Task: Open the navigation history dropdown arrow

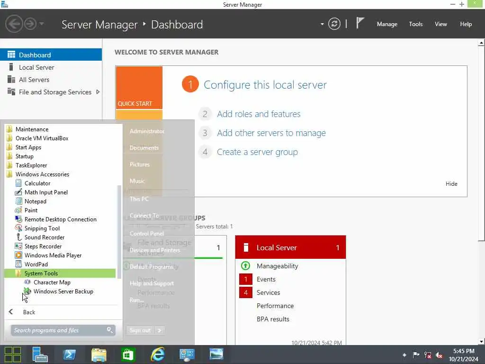Action: [x=42, y=24]
